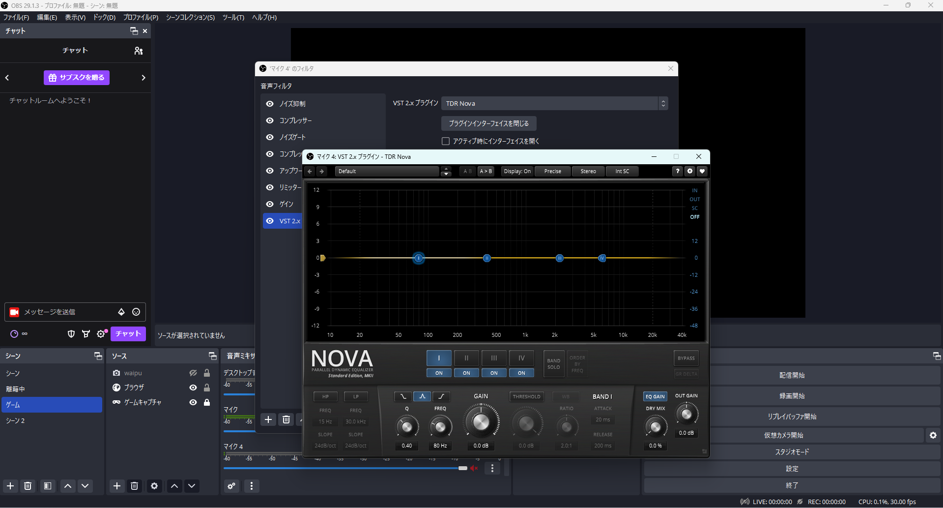Image resolution: width=943 pixels, height=508 pixels.
Task: Open scene filters icon in Scenes toolbar
Action: click(48, 486)
